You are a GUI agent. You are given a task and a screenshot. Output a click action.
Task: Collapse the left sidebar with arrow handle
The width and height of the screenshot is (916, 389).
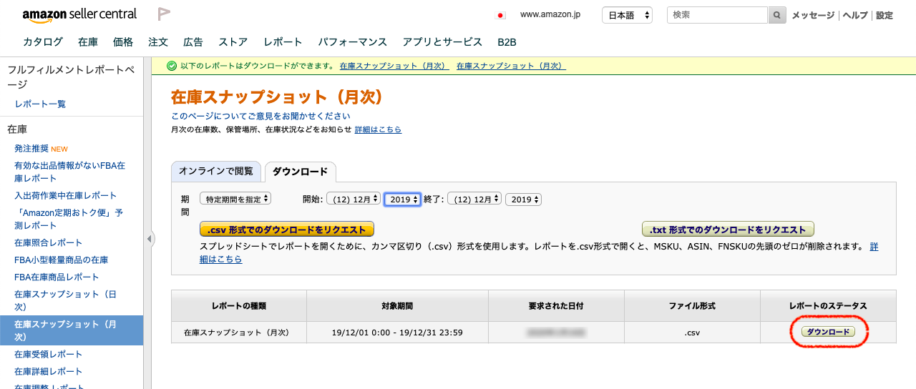pyautogui.click(x=150, y=239)
